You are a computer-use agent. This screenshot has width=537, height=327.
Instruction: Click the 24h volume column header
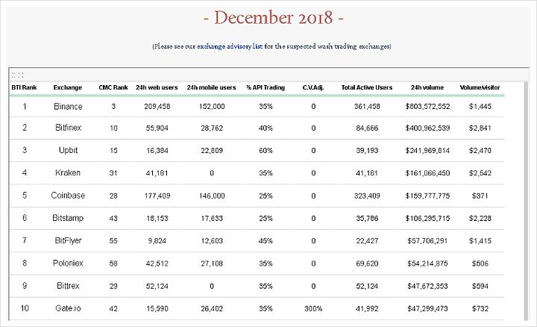coord(427,87)
